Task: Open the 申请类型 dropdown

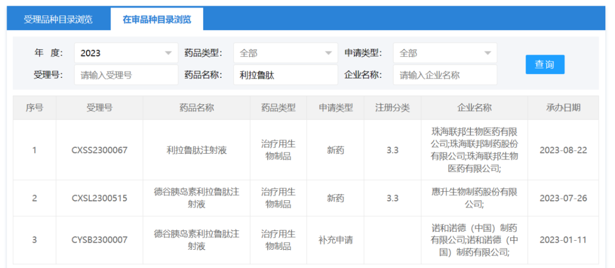Action: [x=445, y=53]
